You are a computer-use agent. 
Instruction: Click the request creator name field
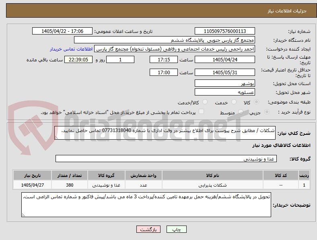tap(175, 49)
